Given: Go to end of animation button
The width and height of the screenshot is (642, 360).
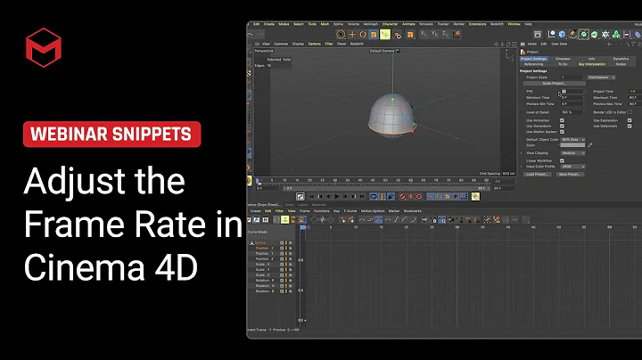Looking at the screenshot, I should point(362,197).
